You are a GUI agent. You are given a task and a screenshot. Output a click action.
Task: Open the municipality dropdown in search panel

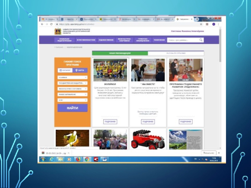tap(72, 77)
